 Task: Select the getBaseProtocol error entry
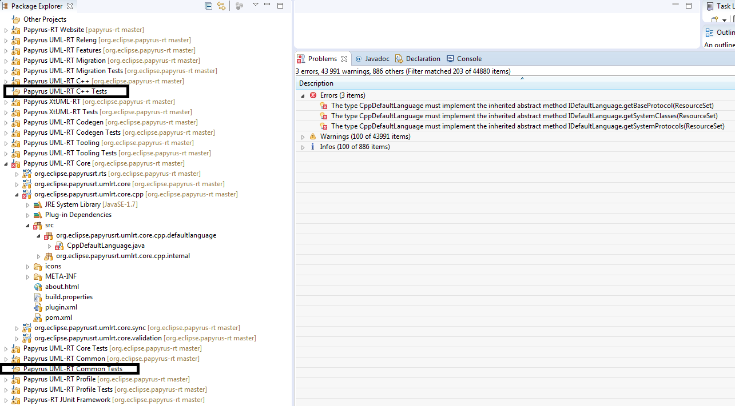(x=522, y=106)
